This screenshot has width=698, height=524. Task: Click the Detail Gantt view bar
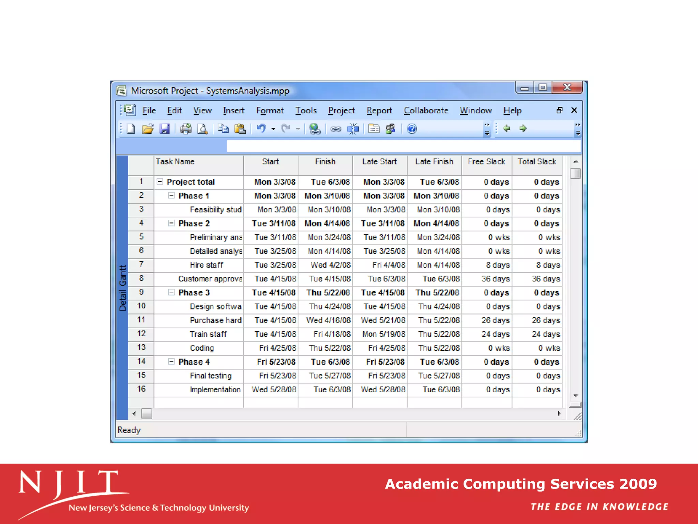coord(122,288)
